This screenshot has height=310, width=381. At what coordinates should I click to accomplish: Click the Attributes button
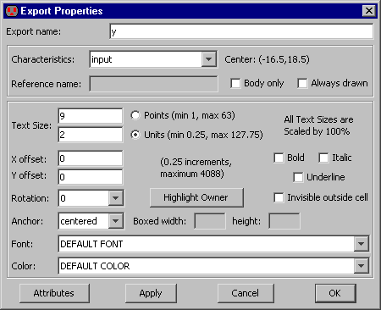tap(54, 293)
